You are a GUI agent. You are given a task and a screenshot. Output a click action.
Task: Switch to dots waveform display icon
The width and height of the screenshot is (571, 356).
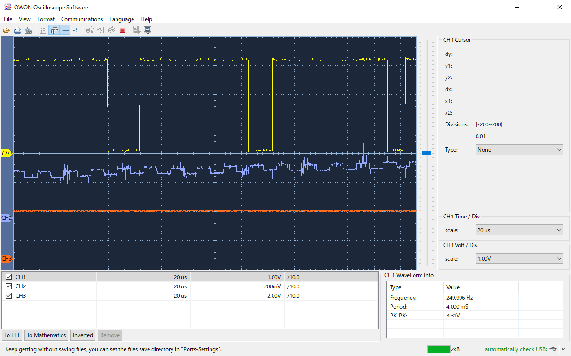tap(75, 30)
